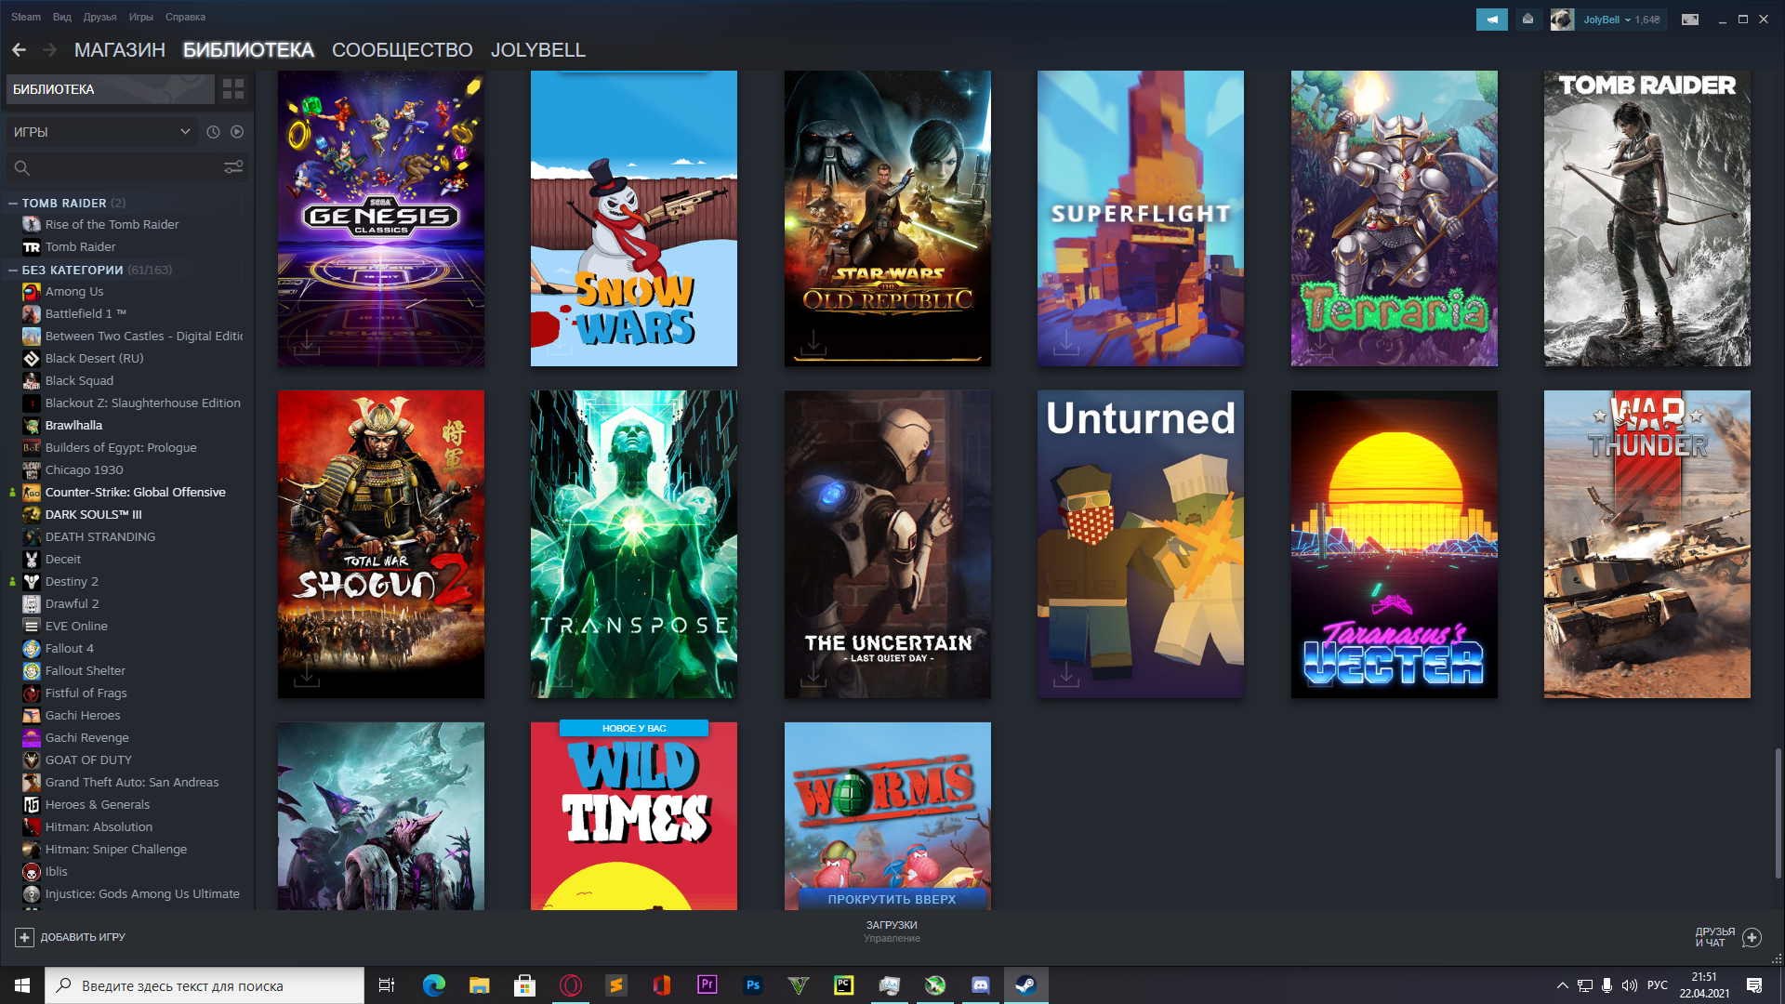Switch library to grid collections view icon
Screen dimensions: 1785x1004
(x=233, y=89)
